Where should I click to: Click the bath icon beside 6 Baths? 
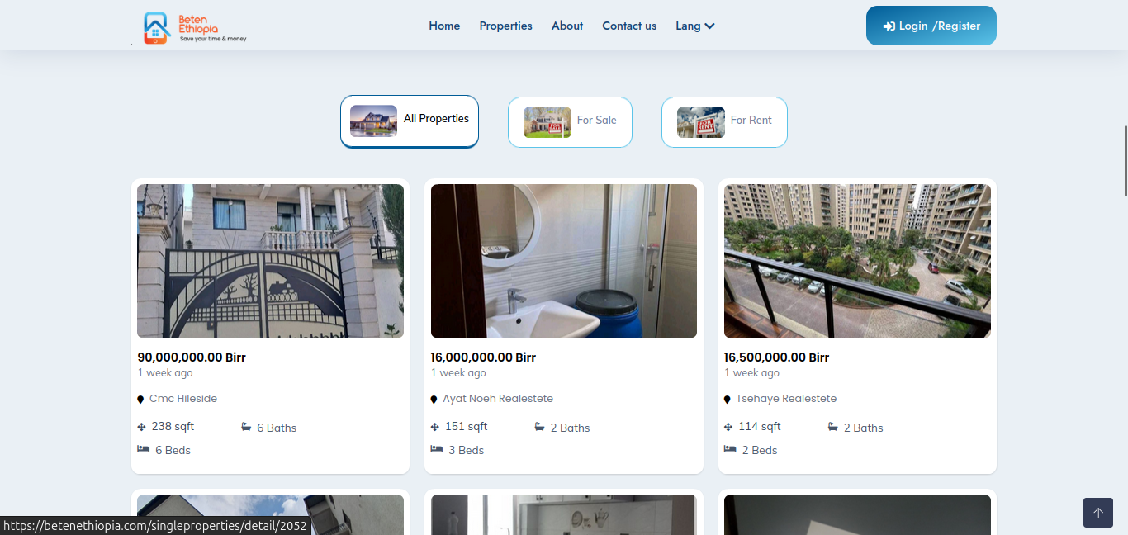tap(246, 427)
